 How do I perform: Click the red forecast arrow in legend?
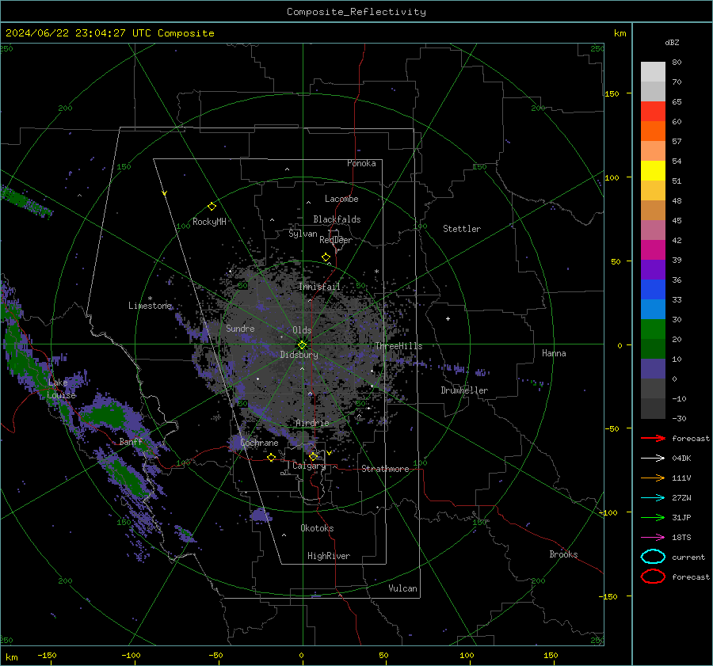pyautogui.click(x=653, y=438)
